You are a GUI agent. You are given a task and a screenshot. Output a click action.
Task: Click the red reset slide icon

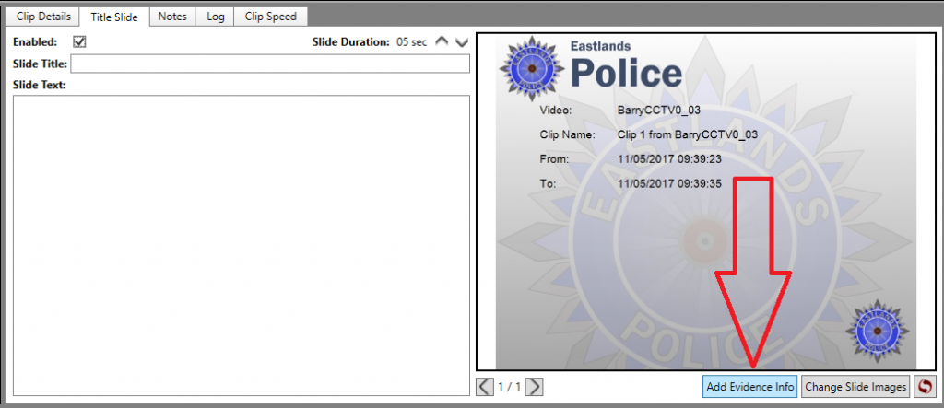pos(924,387)
